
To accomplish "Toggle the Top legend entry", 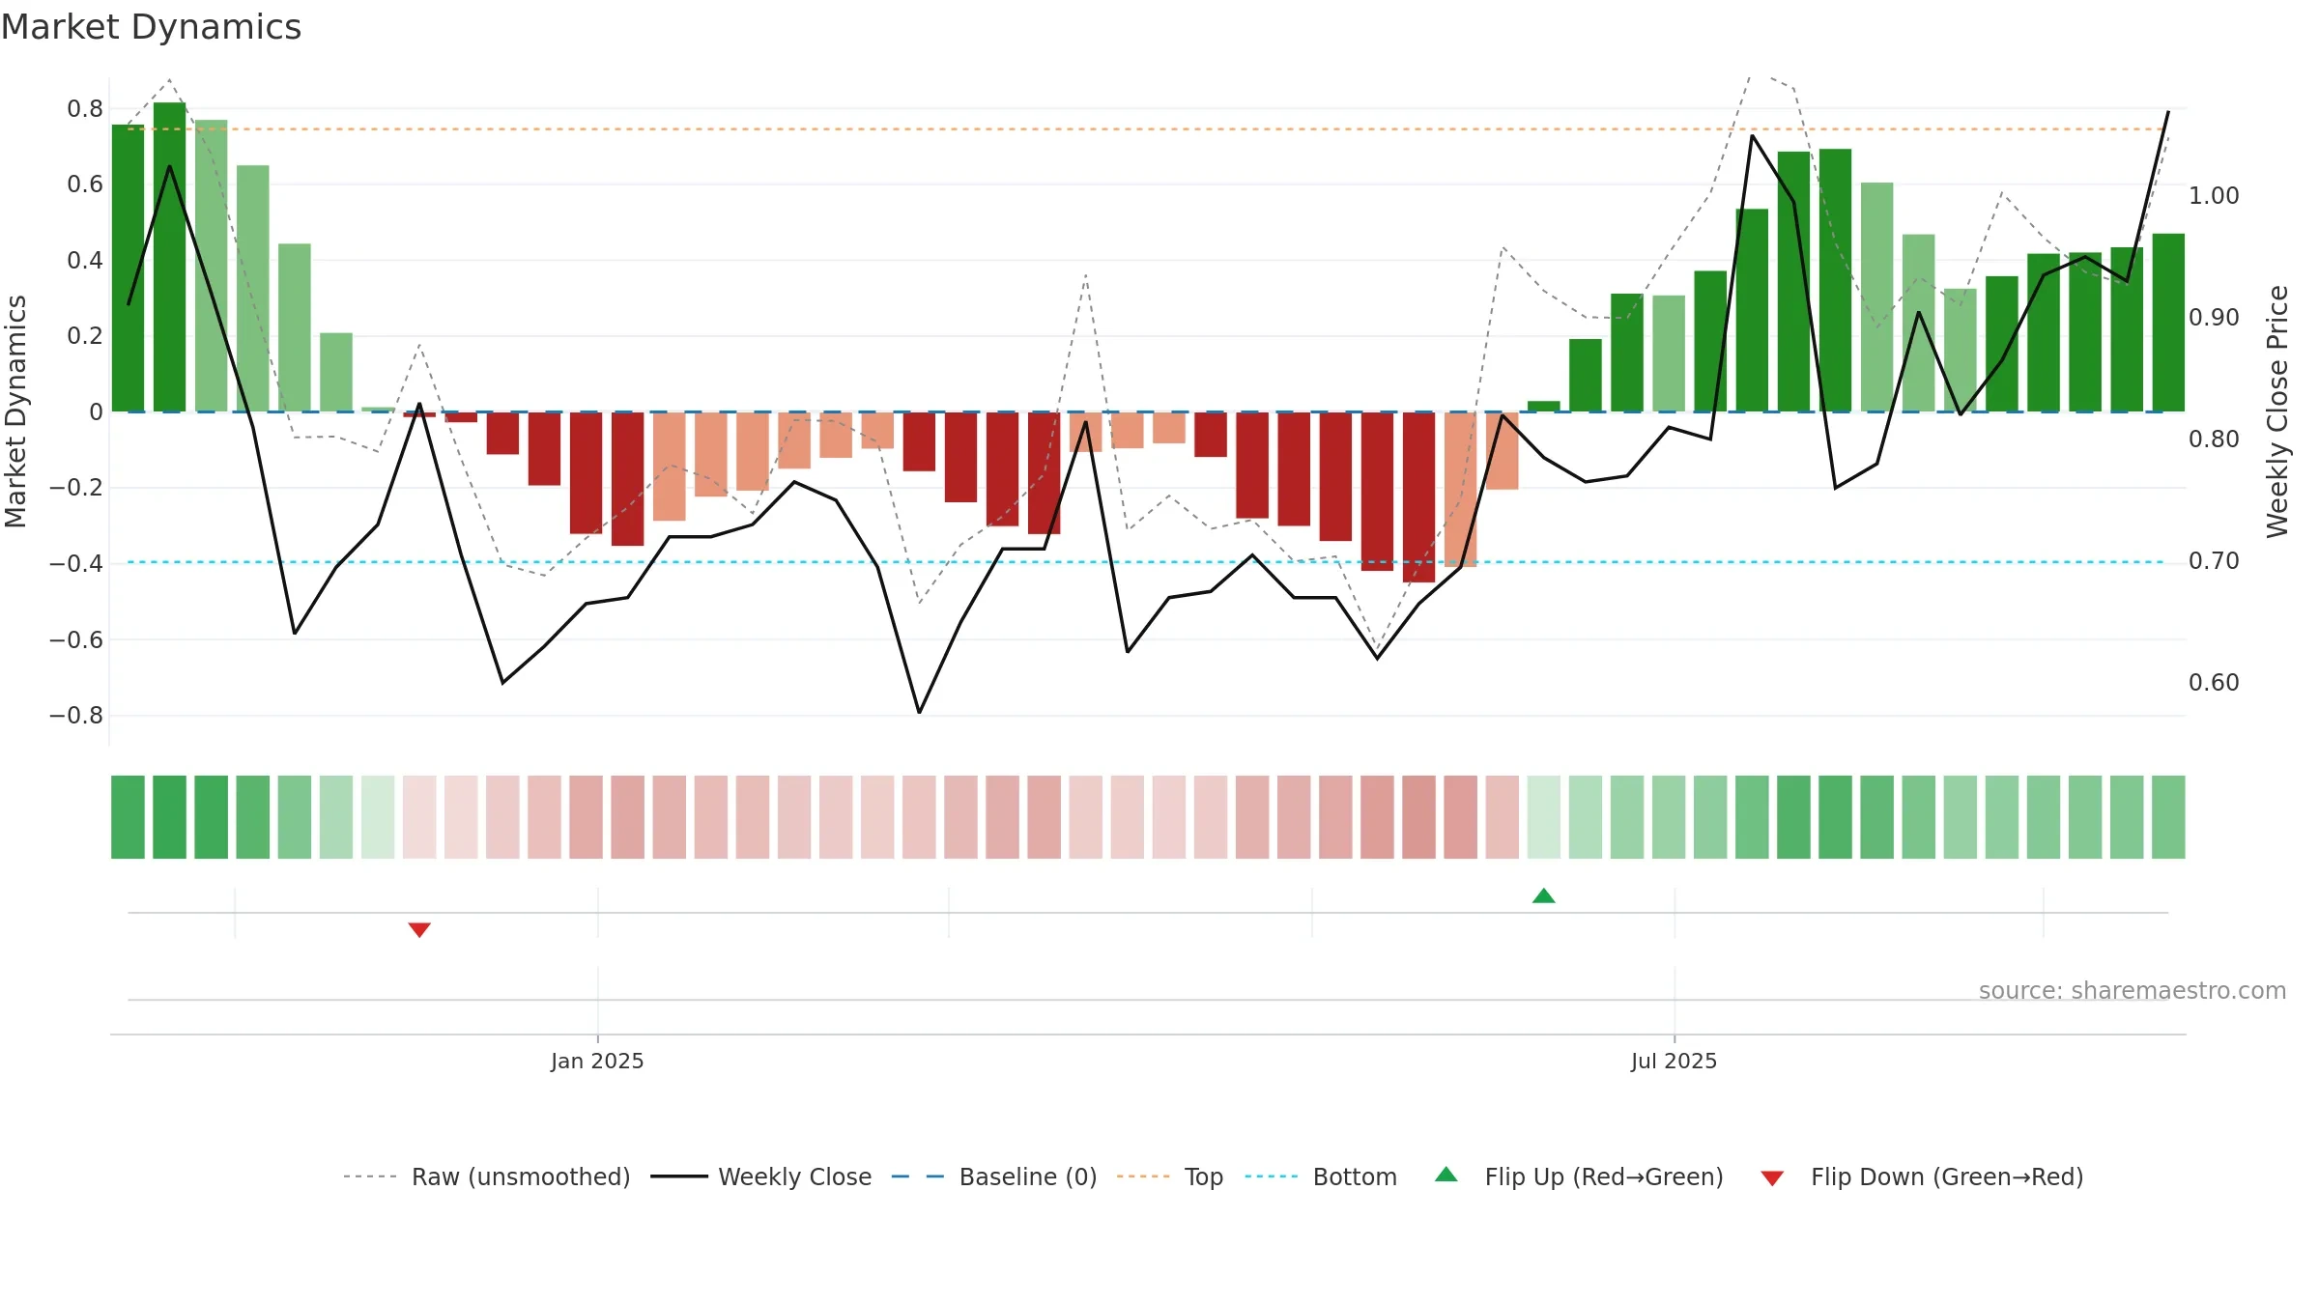I will [1170, 1176].
